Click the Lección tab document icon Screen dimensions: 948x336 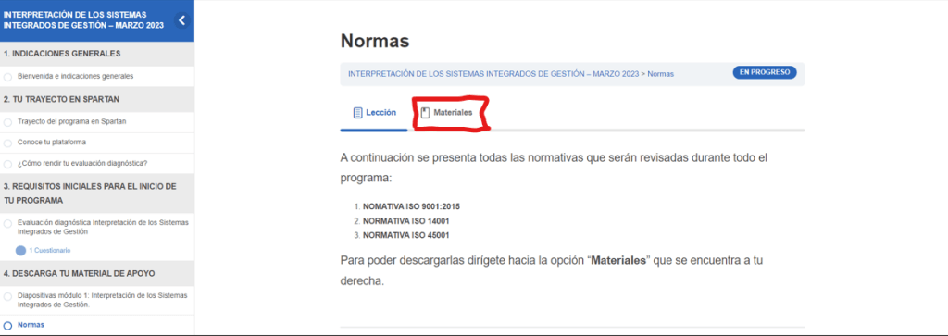357,112
